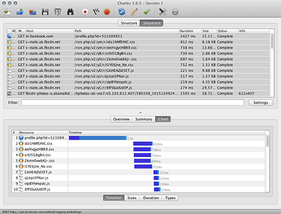Select the l1YE6Jne_Ne.css request row
The height and width of the screenshot is (214, 281).
click(x=139, y=65)
